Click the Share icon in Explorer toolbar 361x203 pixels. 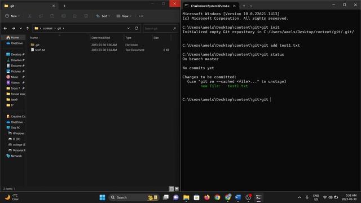74,16
